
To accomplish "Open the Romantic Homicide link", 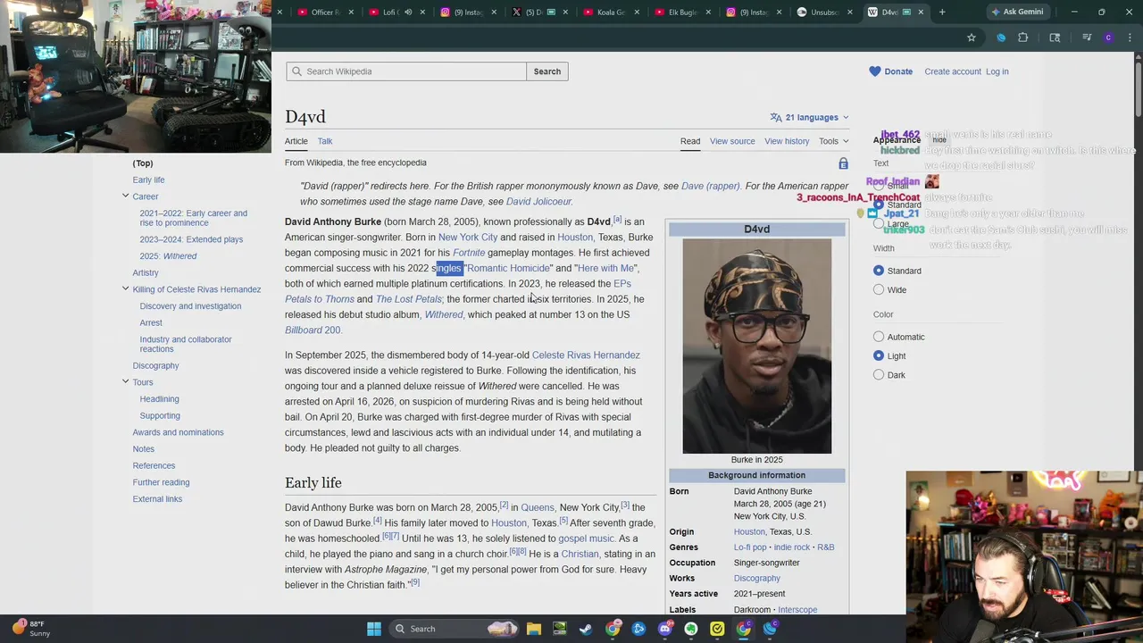I will click(x=508, y=268).
